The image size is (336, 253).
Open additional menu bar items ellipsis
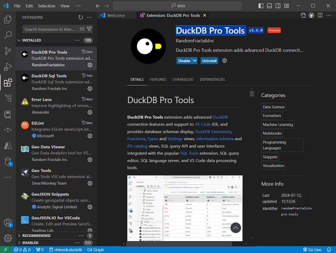78,6
